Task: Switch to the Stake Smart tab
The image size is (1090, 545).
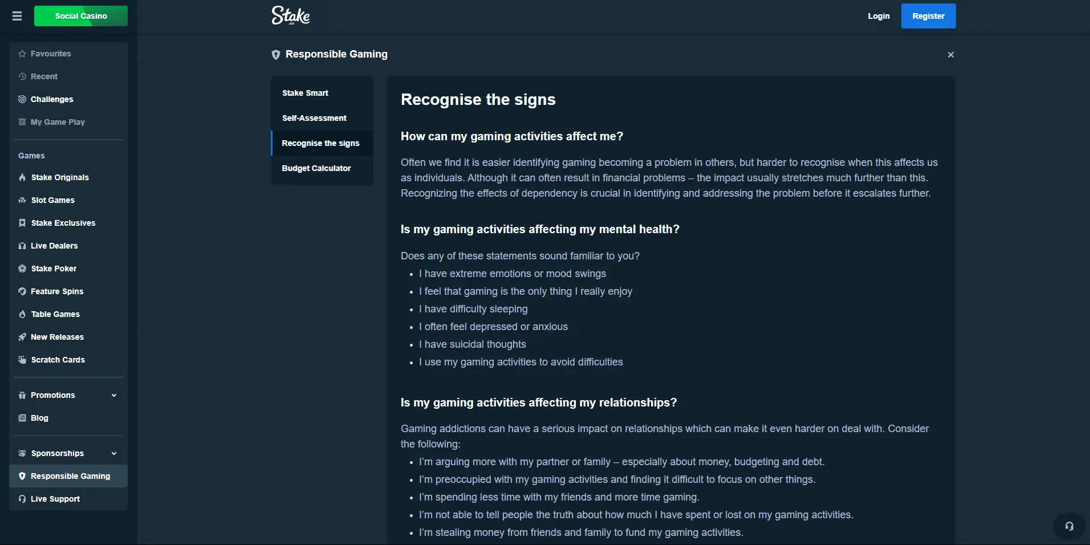Action: (x=305, y=92)
